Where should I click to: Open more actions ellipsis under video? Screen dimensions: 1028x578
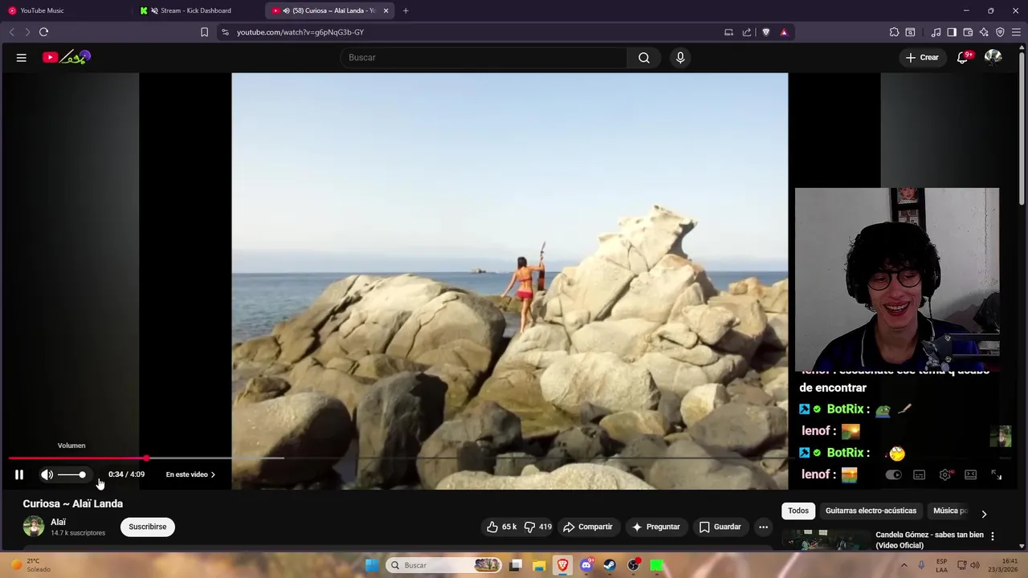(763, 527)
